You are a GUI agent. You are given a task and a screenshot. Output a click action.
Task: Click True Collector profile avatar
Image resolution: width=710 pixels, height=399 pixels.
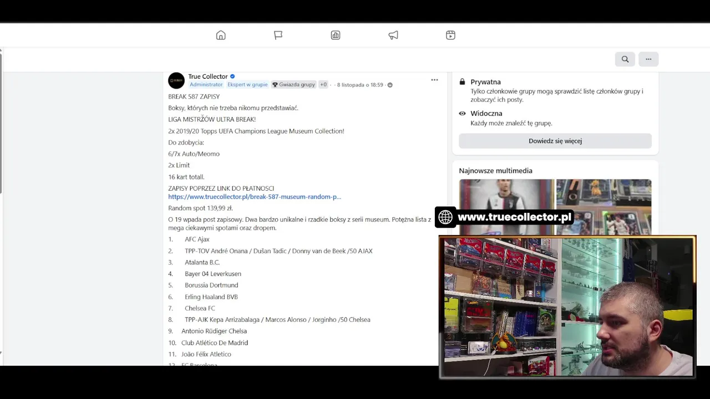(176, 80)
